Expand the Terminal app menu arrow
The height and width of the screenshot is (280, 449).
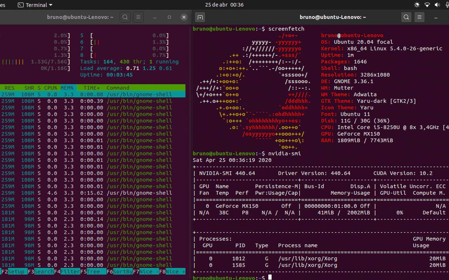click(x=51, y=5)
